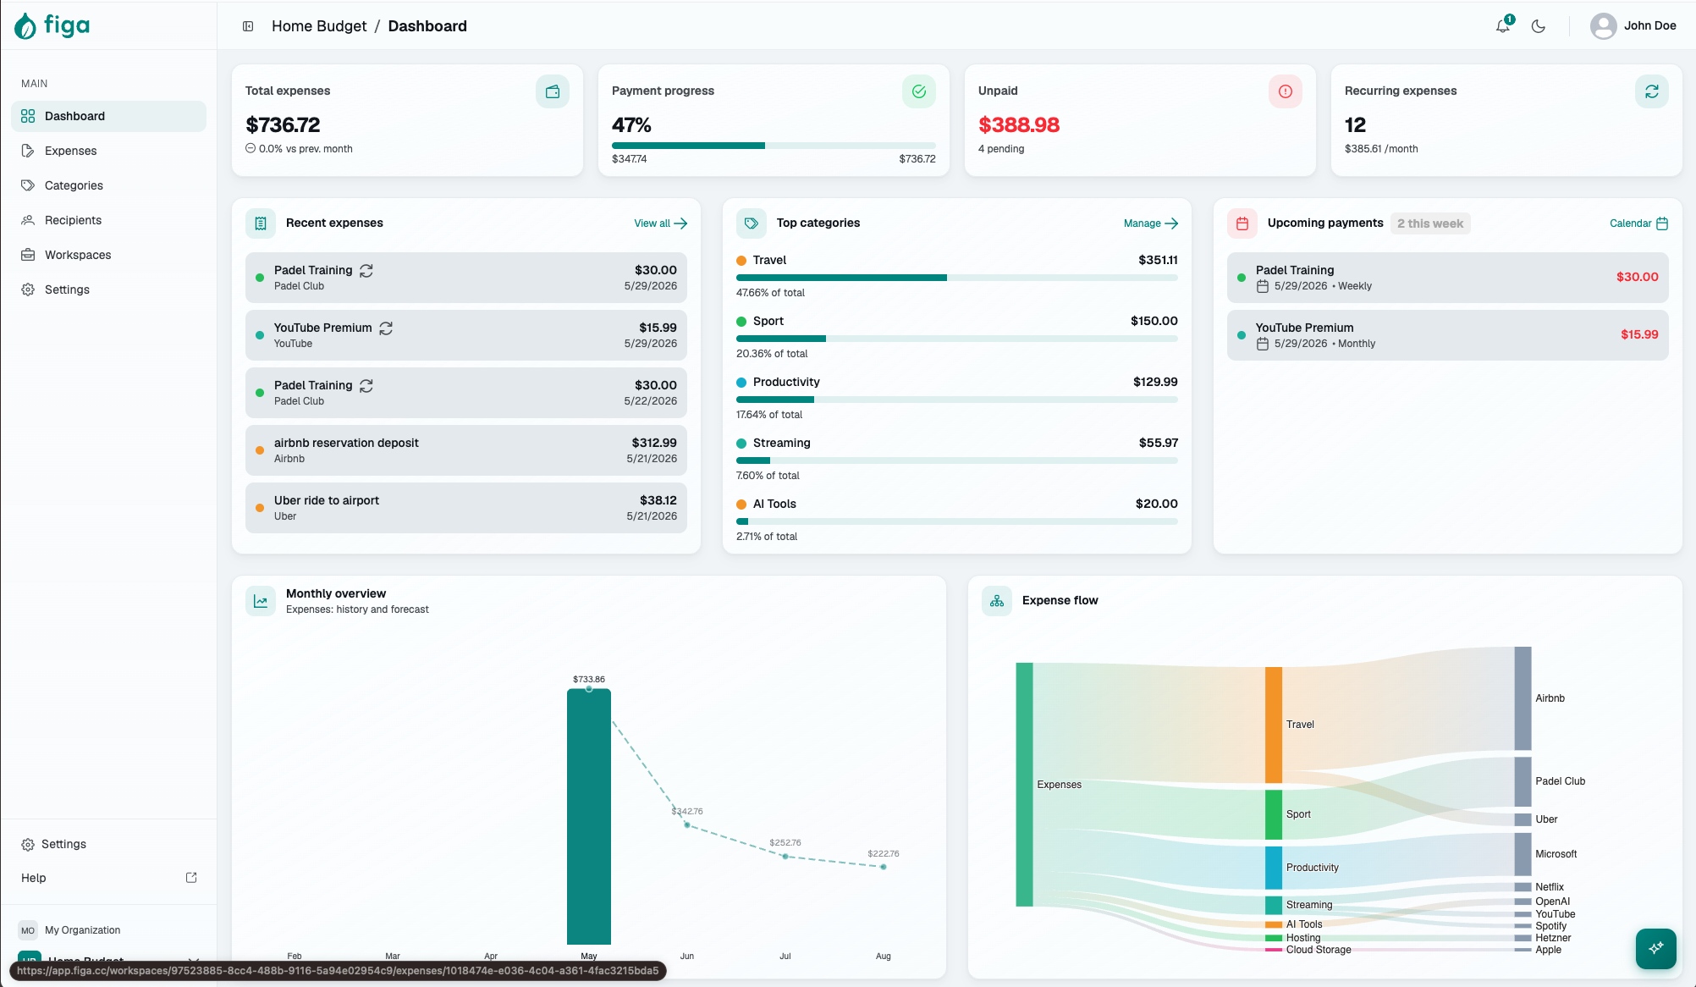This screenshot has height=987, width=1696.
Task: Click the external link icon beside Help
Action: coord(191,878)
